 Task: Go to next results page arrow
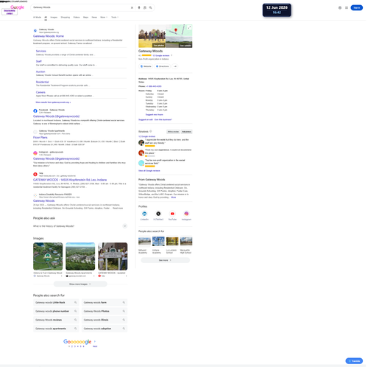click(x=95, y=341)
